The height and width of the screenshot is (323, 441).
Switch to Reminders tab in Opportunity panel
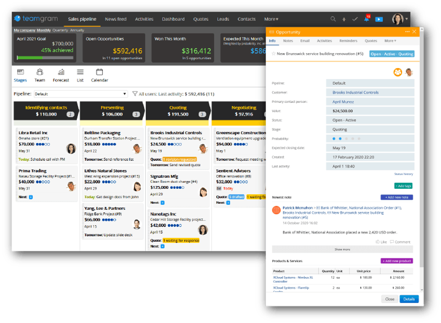tap(348, 41)
